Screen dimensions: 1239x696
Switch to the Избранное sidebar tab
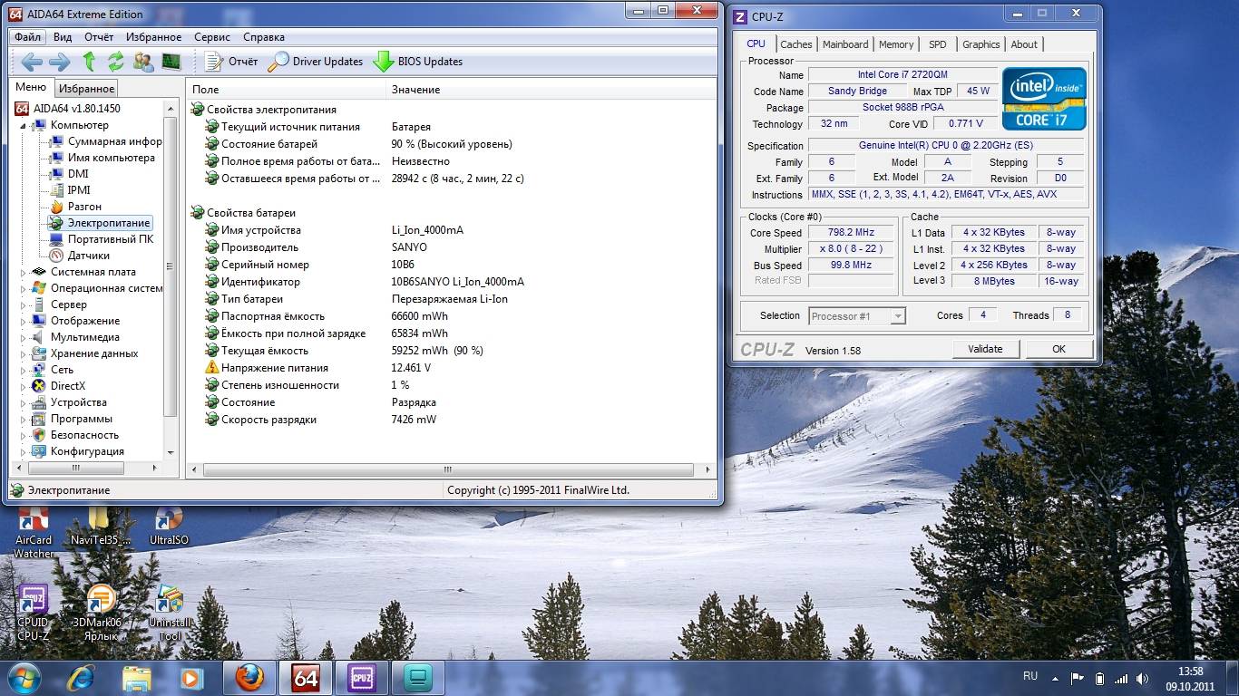point(86,89)
